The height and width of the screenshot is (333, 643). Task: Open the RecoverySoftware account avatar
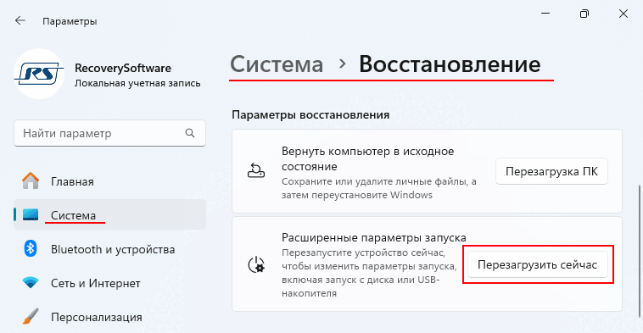[x=39, y=74]
